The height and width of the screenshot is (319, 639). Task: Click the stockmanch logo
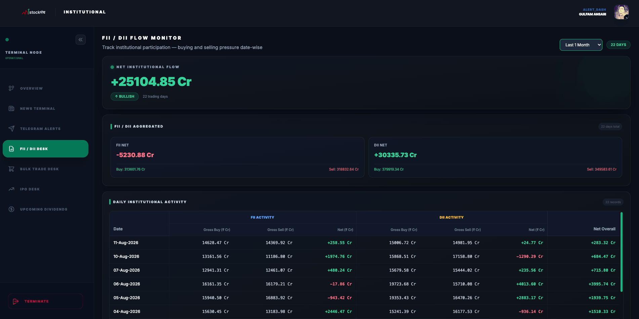click(x=34, y=12)
